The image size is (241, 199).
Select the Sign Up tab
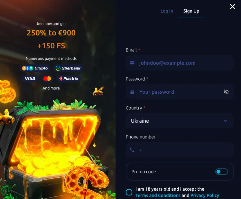[191, 11]
